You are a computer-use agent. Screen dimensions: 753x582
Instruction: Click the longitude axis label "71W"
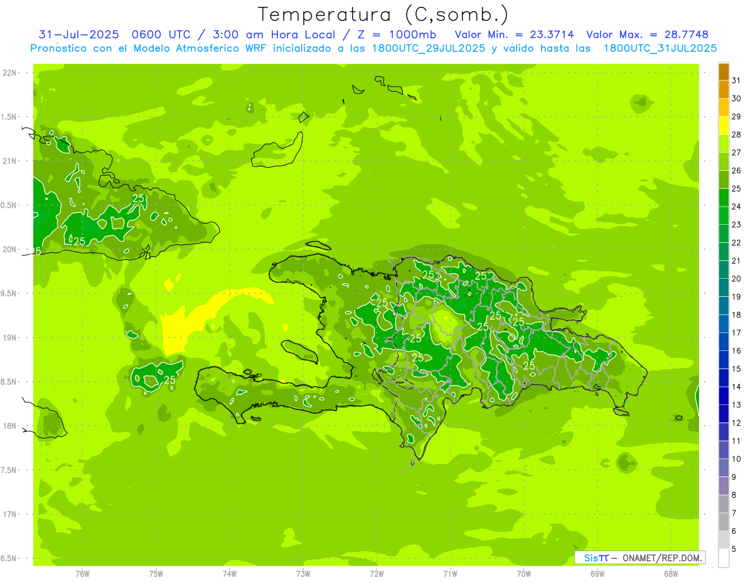[450, 573]
